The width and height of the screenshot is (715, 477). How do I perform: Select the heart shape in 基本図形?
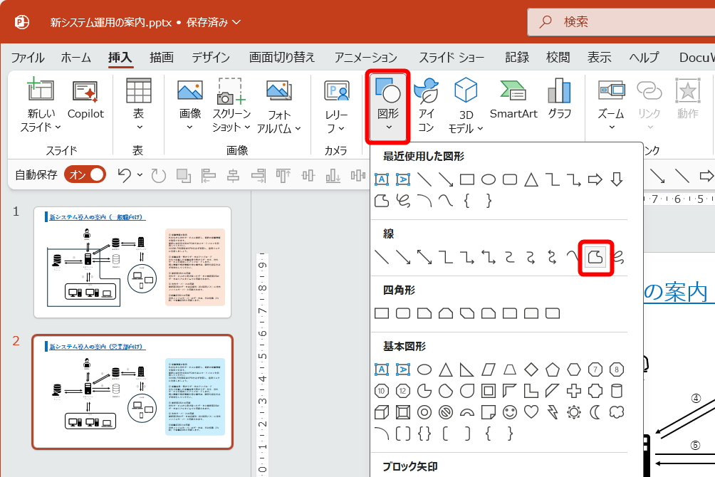(530, 412)
